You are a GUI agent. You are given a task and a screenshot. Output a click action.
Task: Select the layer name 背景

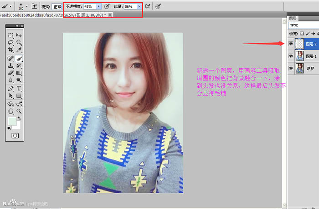[x=310, y=69]
